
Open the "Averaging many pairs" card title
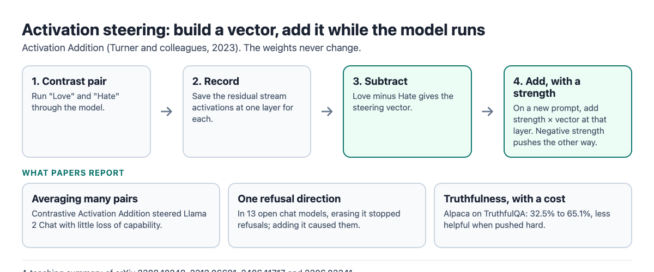pos(84,199)
